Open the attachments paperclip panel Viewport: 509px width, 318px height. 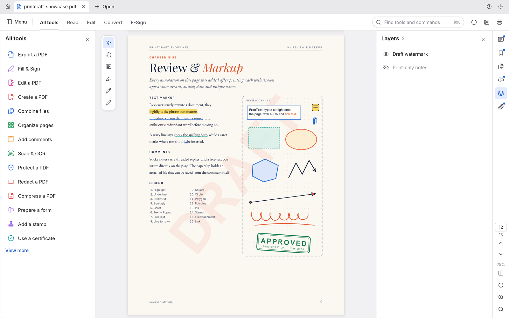click(x=501, y=107)
